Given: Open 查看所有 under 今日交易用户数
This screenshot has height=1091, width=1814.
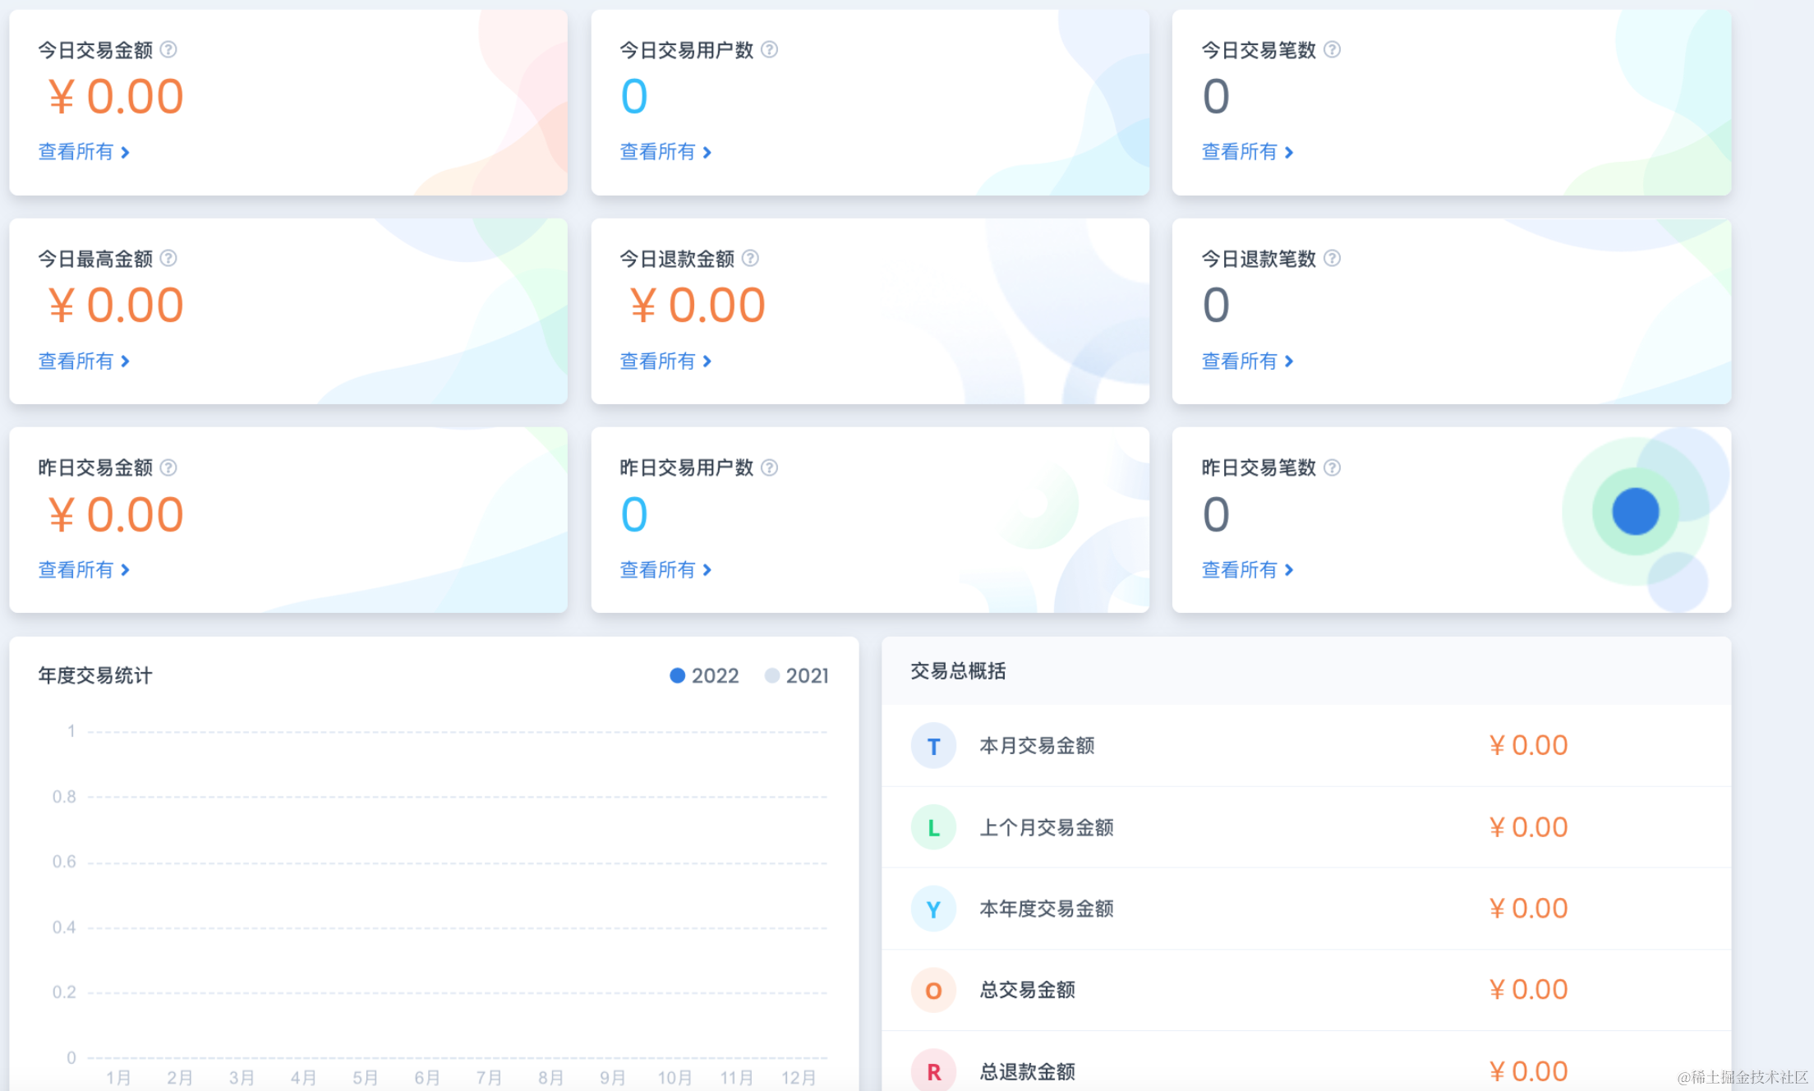Looking at the screenshot, I should point(657,152).
